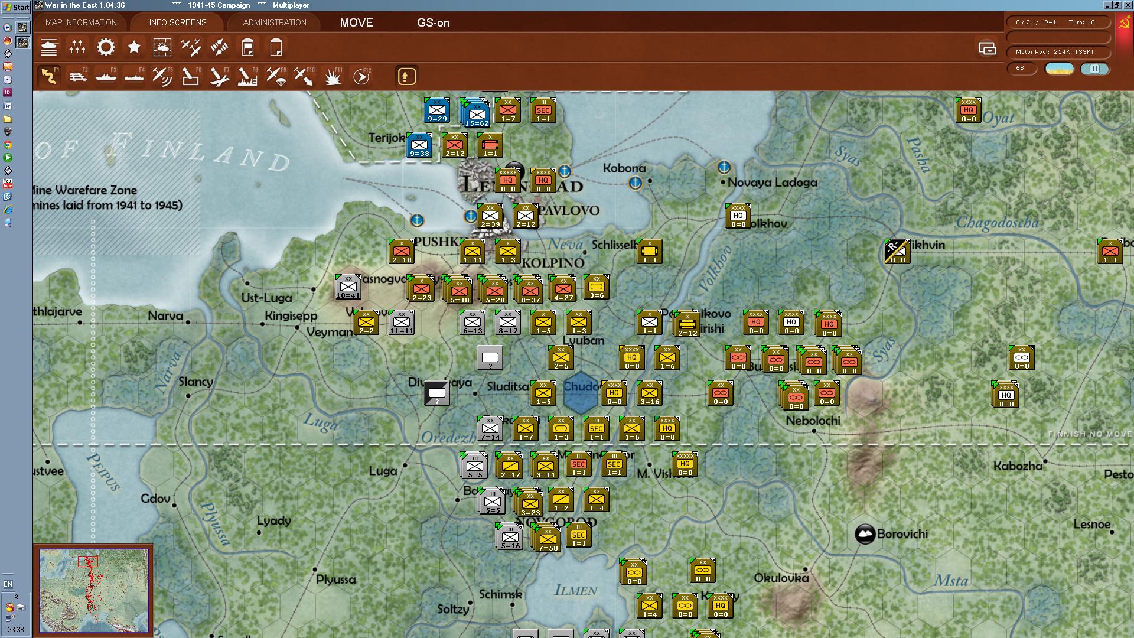Open the Losses screen (crosses icon)
Image resolution: width=1134 pixels, height=638 pixels.
tap(77, 47)
